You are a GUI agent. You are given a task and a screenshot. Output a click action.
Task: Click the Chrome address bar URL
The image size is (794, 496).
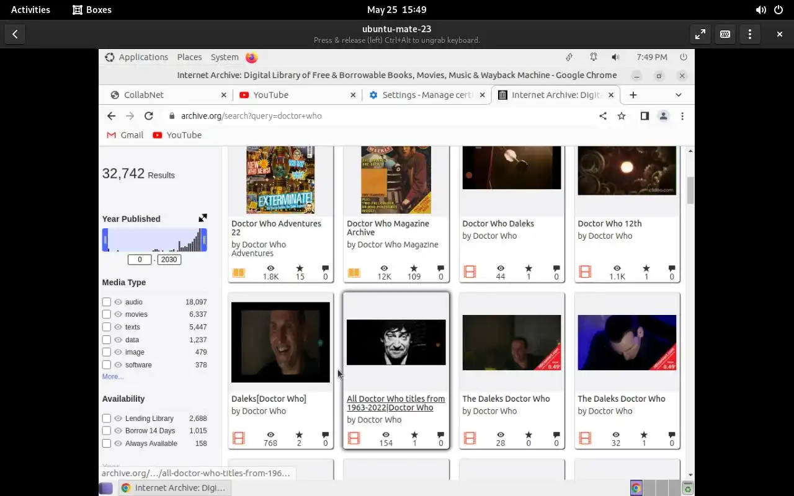tap(251, 116)
